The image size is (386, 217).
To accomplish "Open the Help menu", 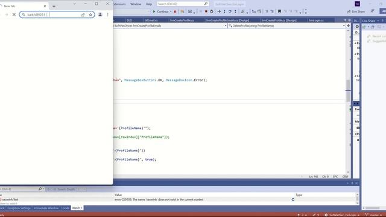I will (149, 4).
